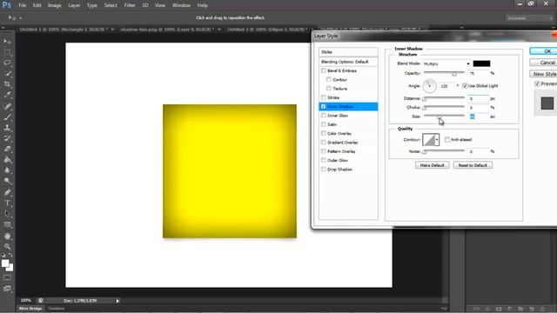The width and height of the screenshot is (557, 313).
Task: Select the Lasso tool
Action: 7,63
